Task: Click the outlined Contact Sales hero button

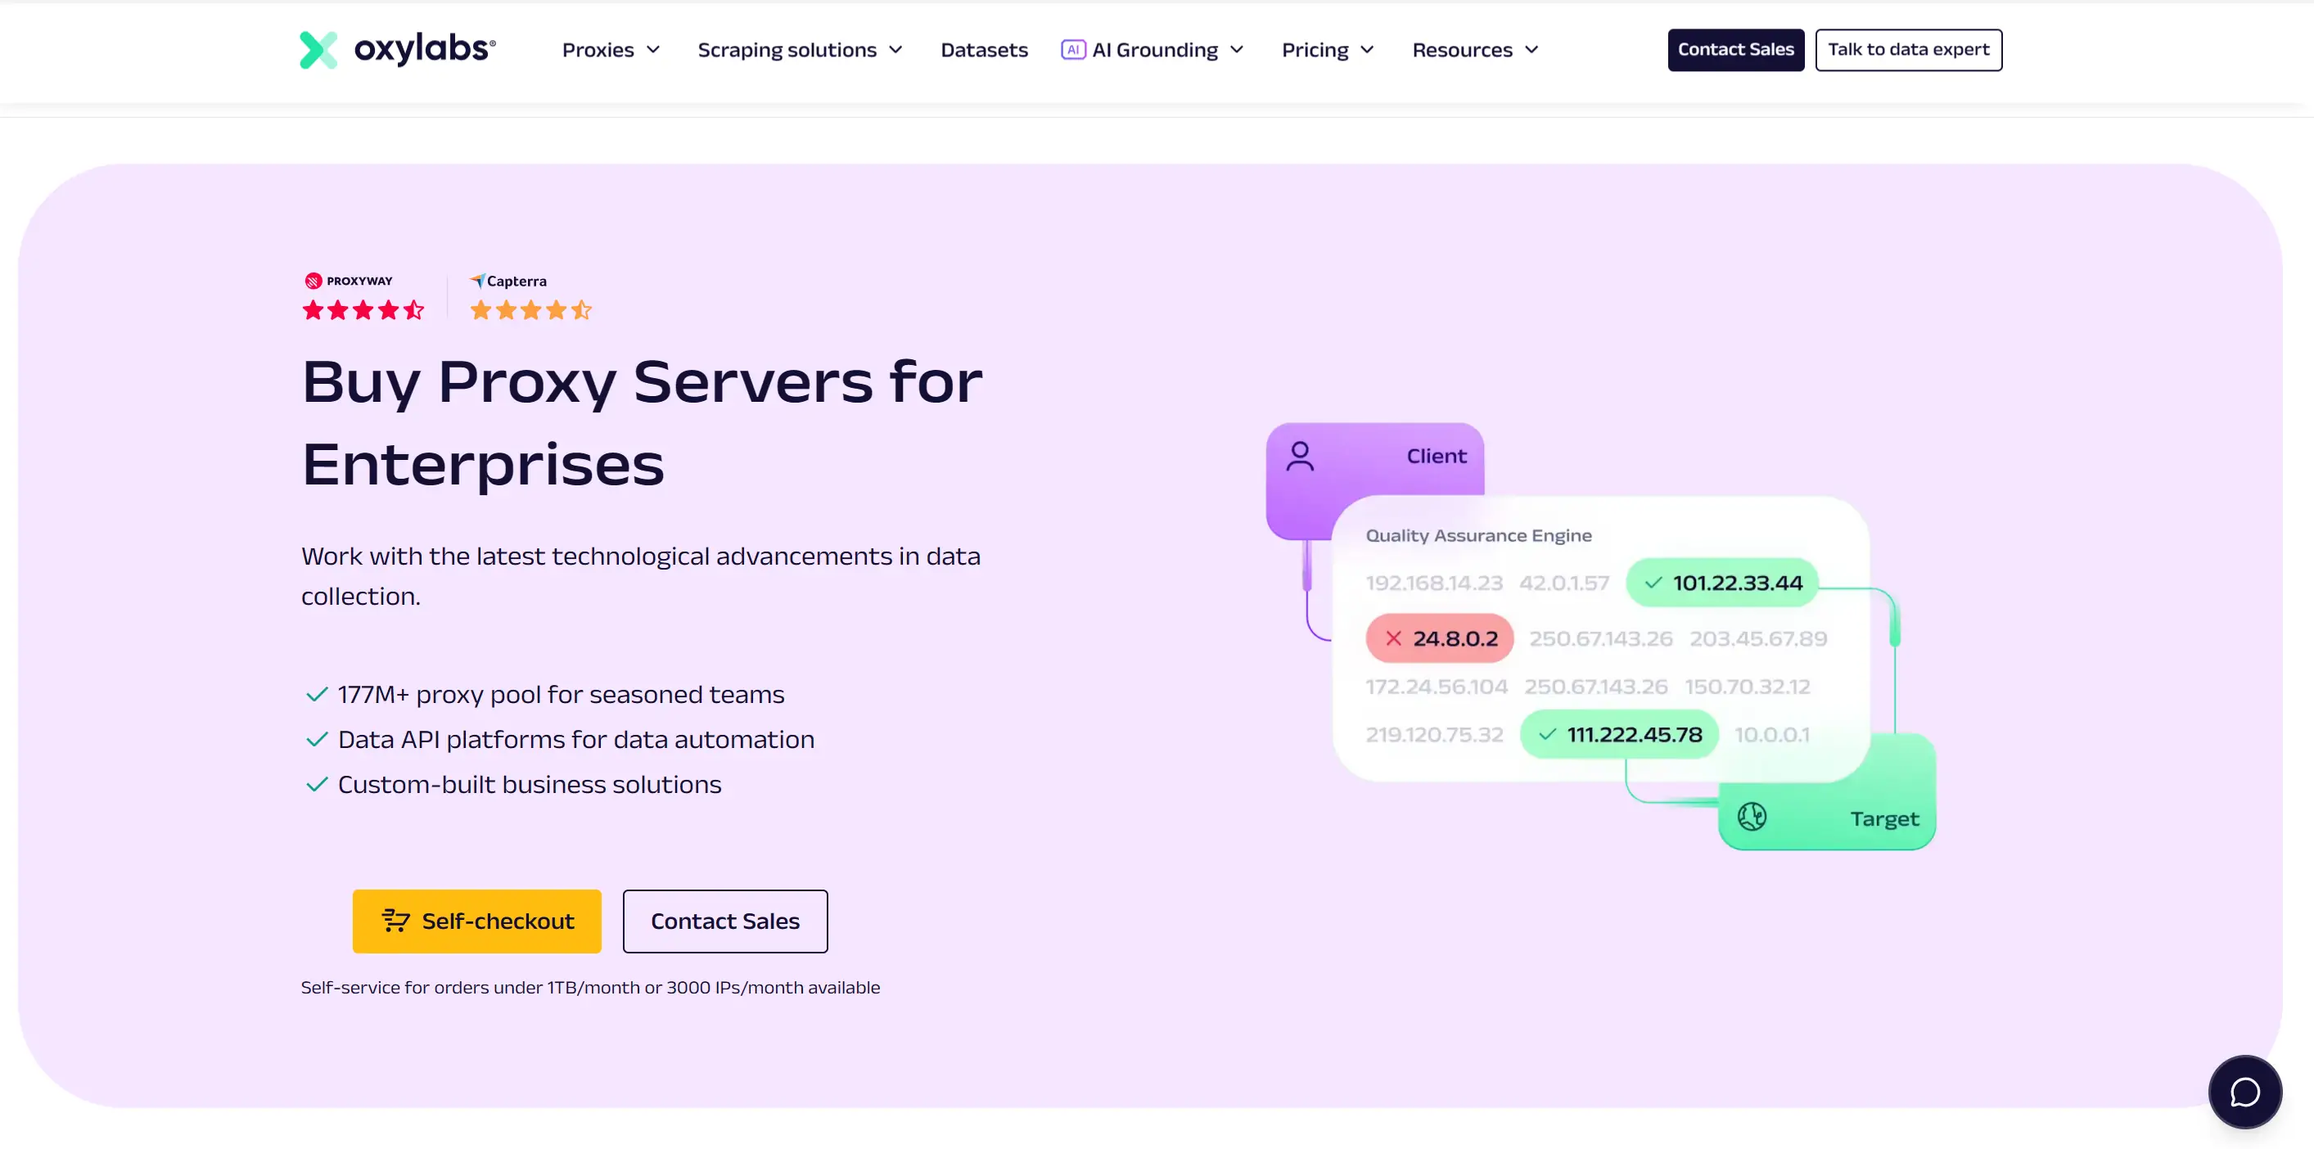Action: tap(725, 921)
